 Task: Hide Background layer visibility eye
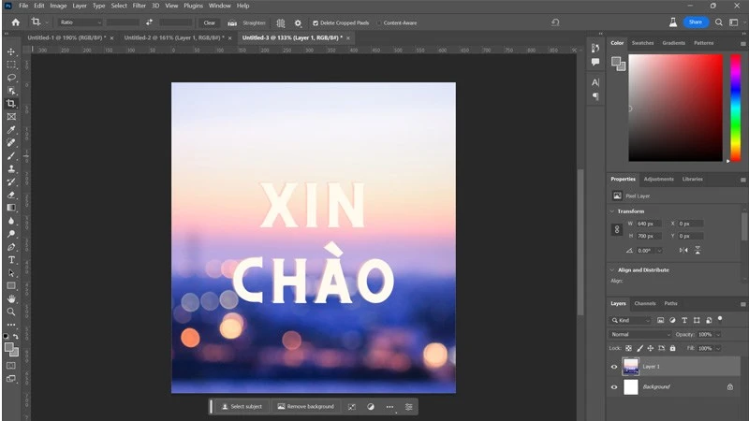614,387
